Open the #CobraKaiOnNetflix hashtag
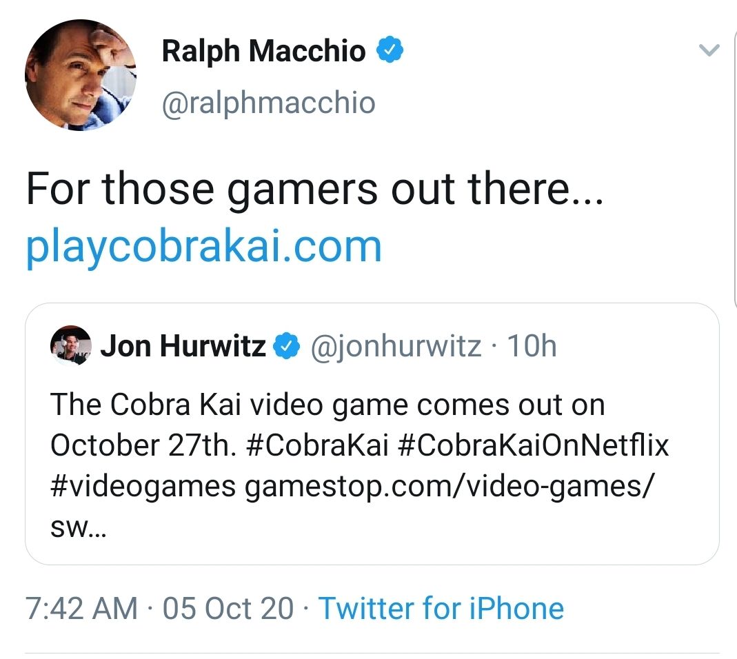The height and width of the screenshot is (659, 737). (x=534, y=445)
